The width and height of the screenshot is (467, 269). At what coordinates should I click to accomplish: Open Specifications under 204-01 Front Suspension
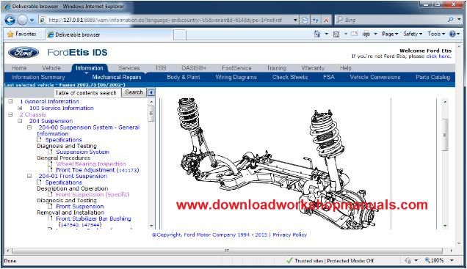pyautogui.click(x=63, y=183)
